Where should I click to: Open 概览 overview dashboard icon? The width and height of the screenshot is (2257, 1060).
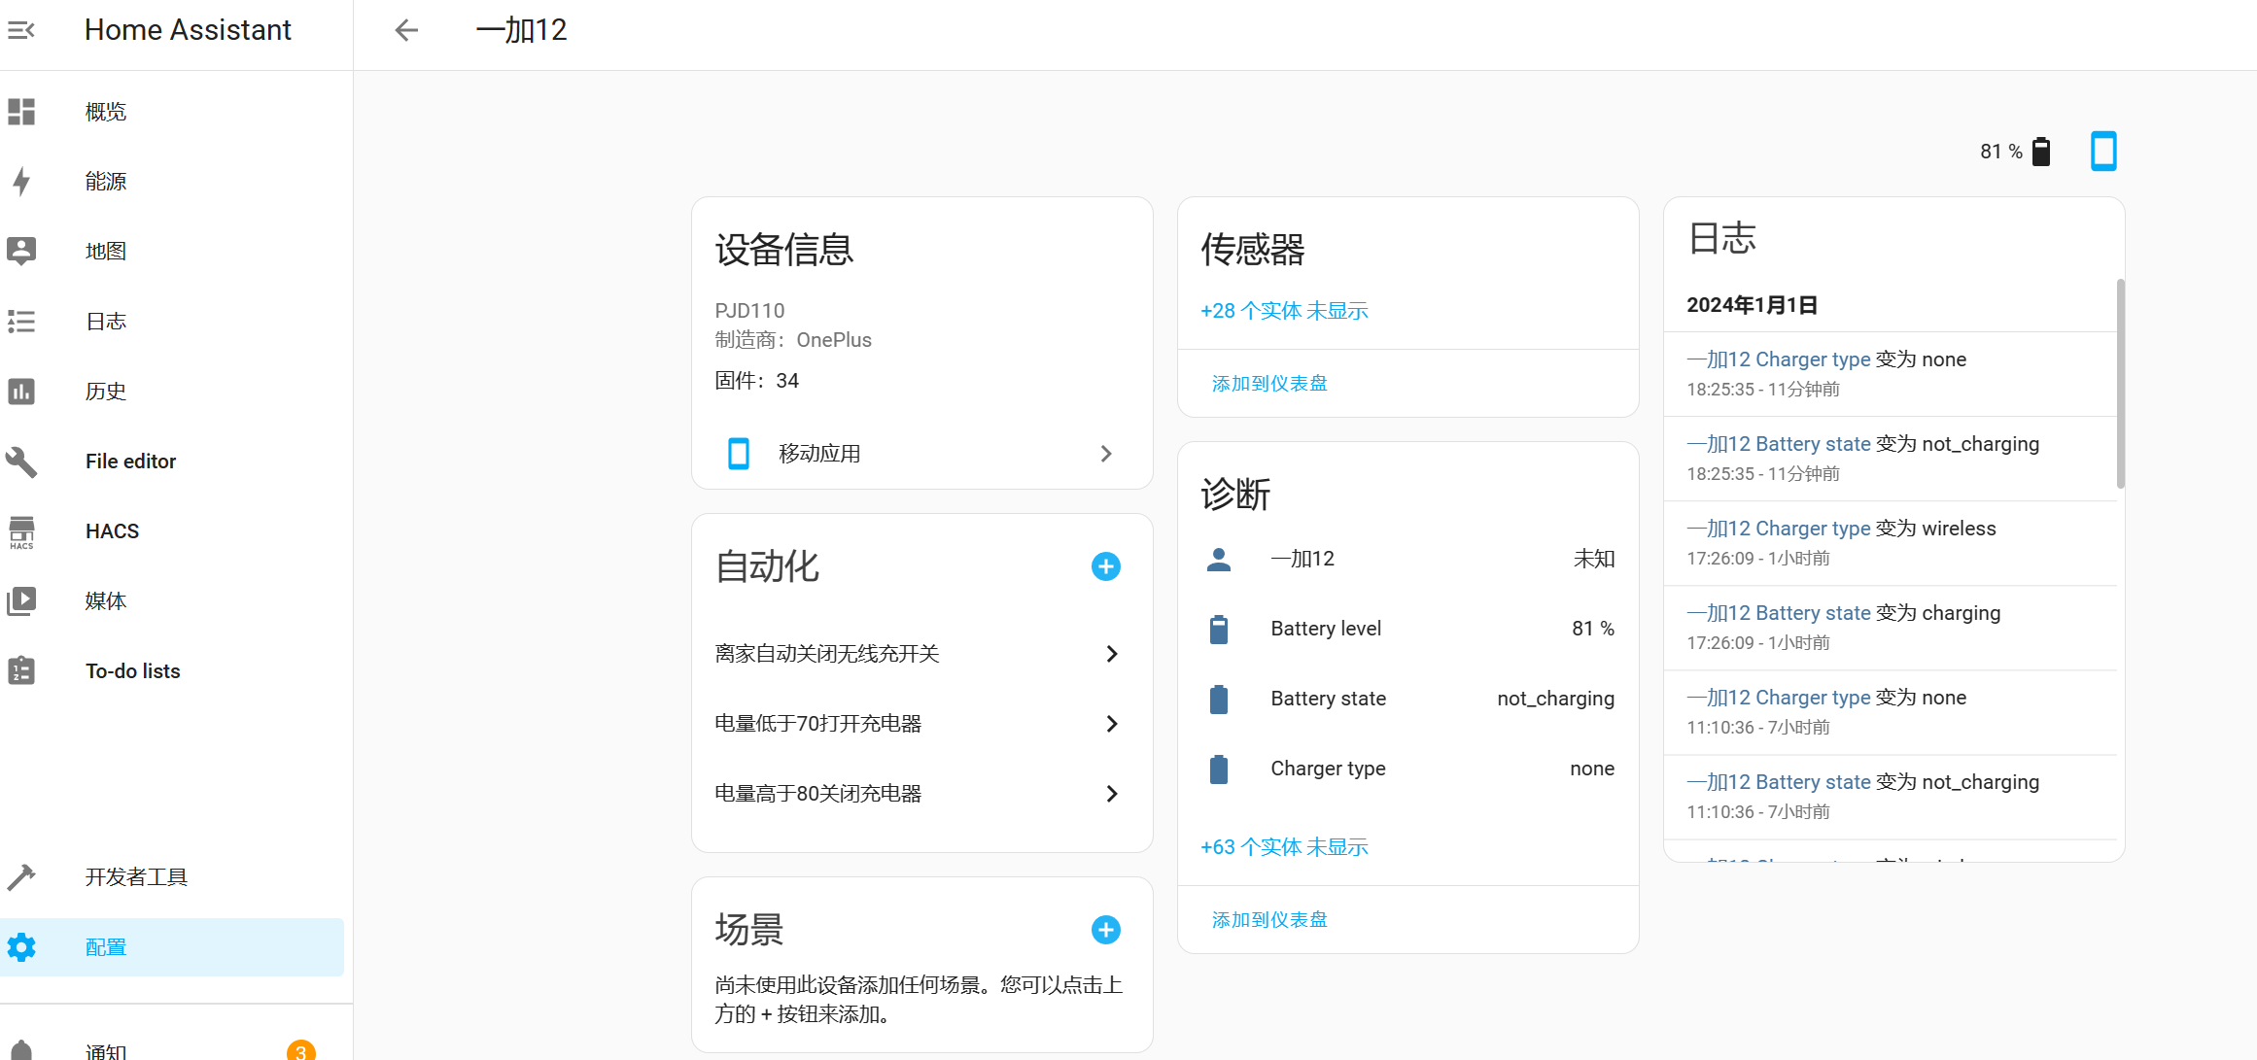[x=21, y=112]
